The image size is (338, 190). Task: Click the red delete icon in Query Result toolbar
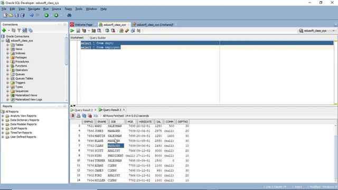90,116
